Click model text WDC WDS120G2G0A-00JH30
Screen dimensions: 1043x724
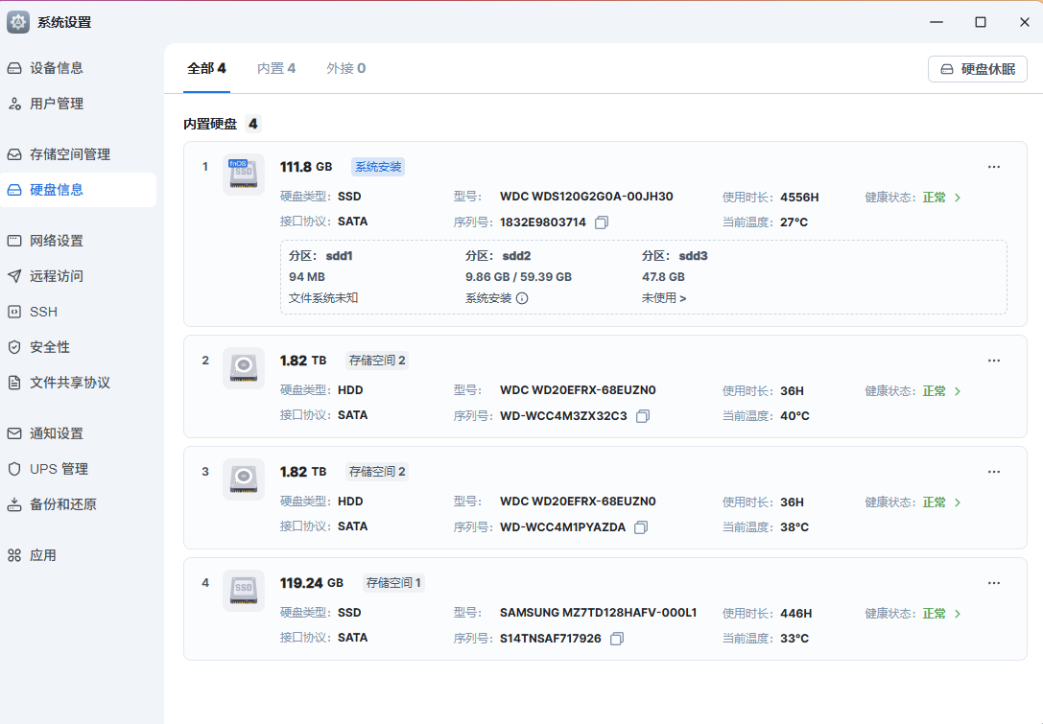pyautogui.click(x=586, y=197)
